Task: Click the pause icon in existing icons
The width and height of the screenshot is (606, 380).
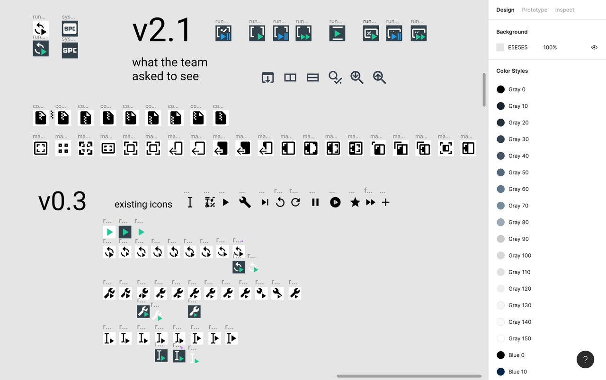Action: (315, 202)
